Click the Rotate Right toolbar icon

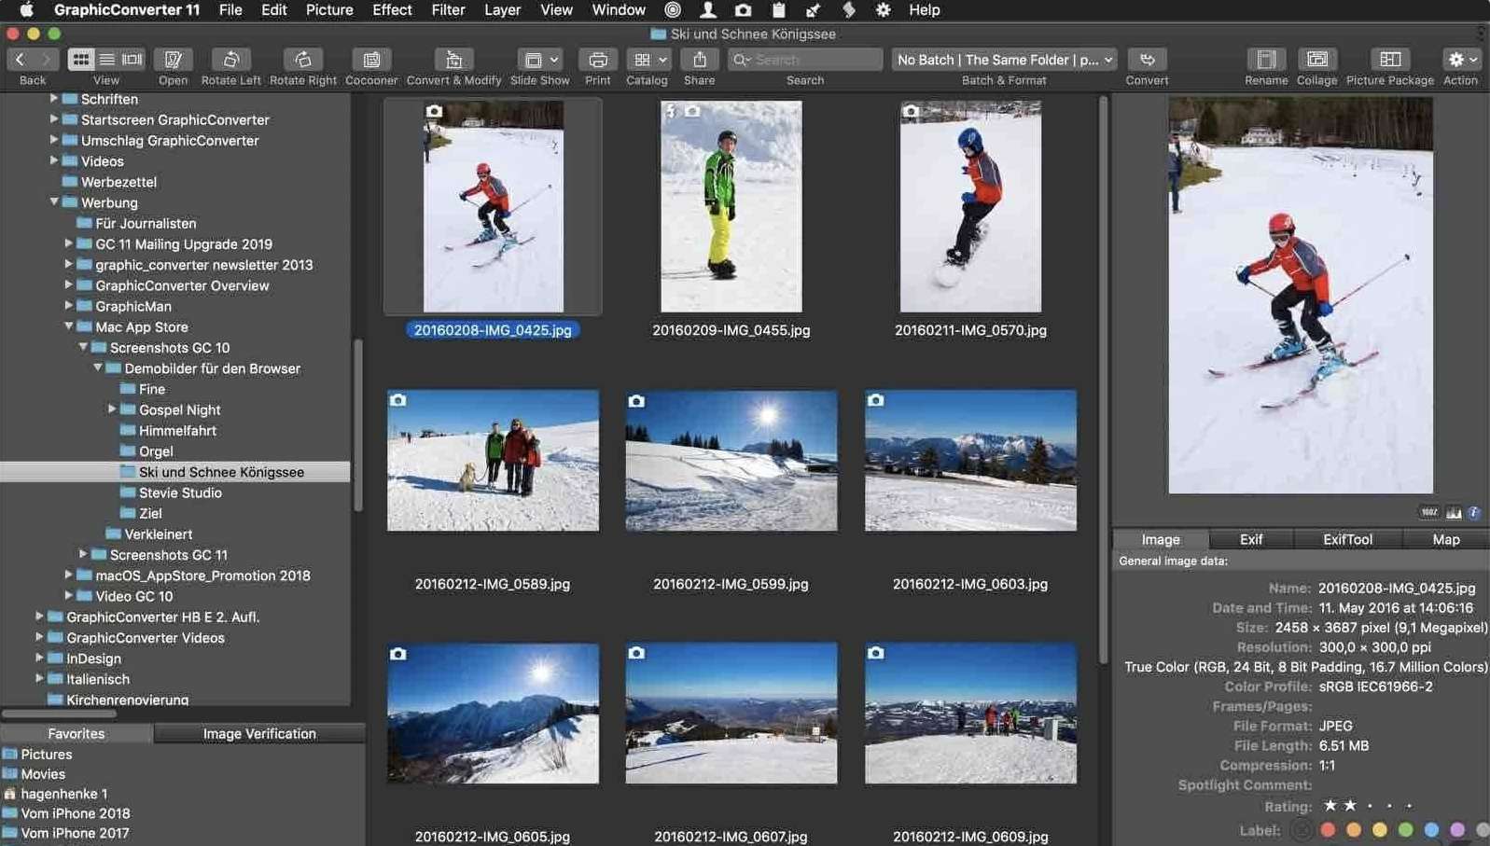coord(302,60)
